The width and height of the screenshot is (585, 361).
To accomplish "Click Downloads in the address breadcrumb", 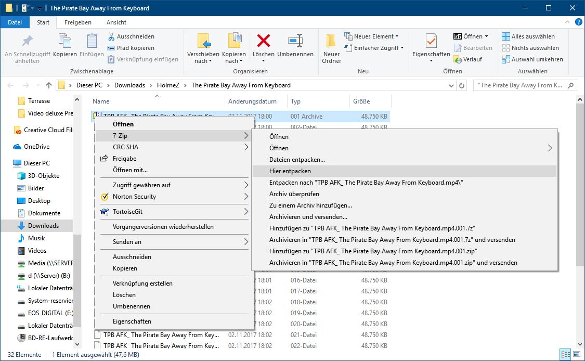I will point(129,85).
